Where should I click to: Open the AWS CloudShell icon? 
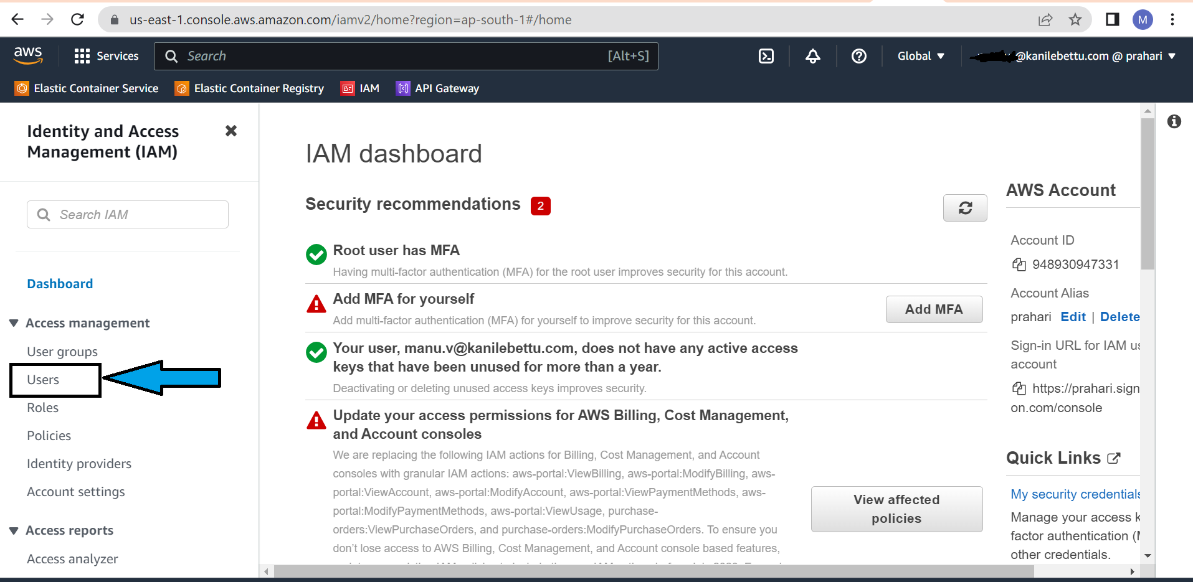tap(766, 56)
